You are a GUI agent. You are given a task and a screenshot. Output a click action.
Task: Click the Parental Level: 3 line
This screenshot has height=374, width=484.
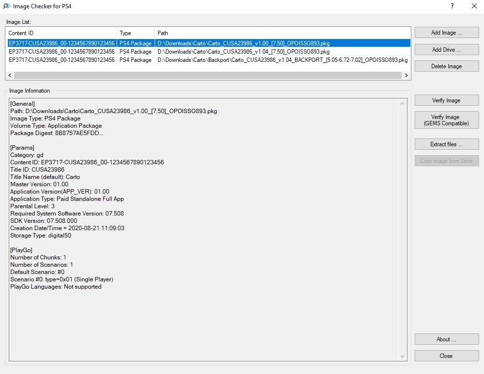32,206
